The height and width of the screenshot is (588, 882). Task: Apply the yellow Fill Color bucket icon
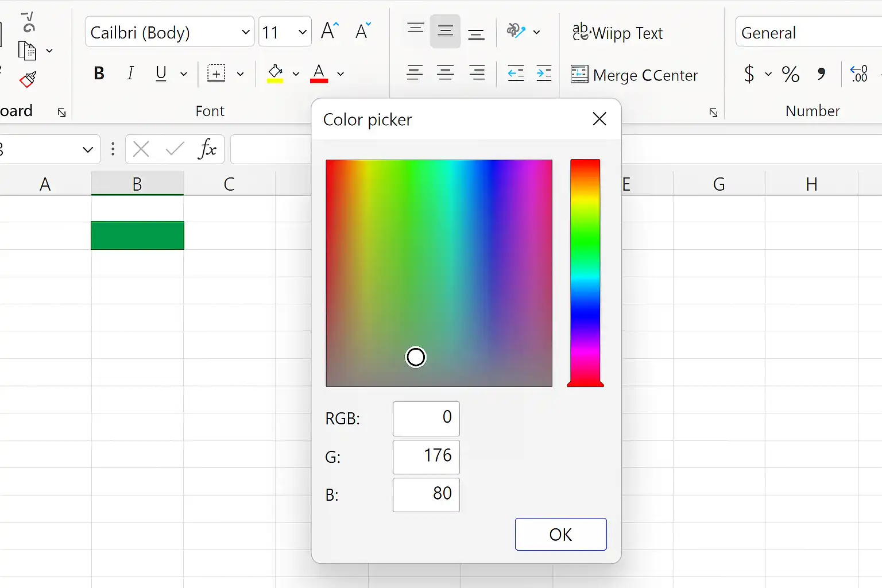pos(275,73)
